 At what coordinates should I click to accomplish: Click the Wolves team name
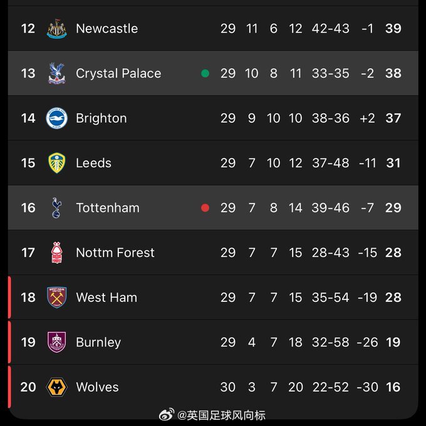97,387
